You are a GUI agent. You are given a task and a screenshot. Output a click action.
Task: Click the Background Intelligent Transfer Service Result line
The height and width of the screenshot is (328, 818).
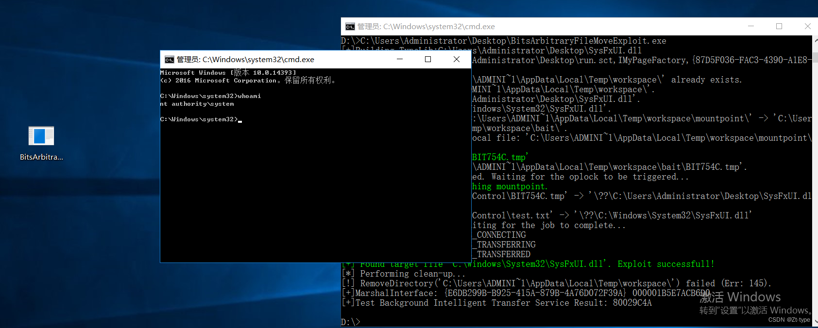[x=496, y=303]
